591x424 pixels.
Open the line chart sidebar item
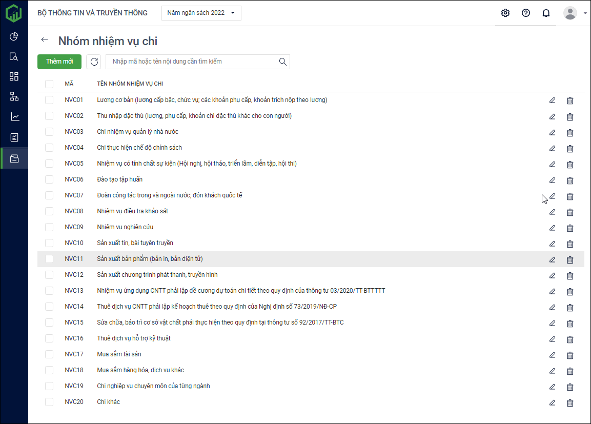14,117
